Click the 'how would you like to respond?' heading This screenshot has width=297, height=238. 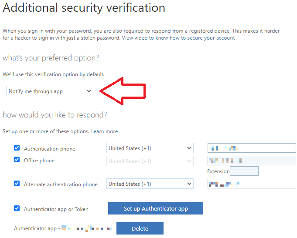(55, 115)
